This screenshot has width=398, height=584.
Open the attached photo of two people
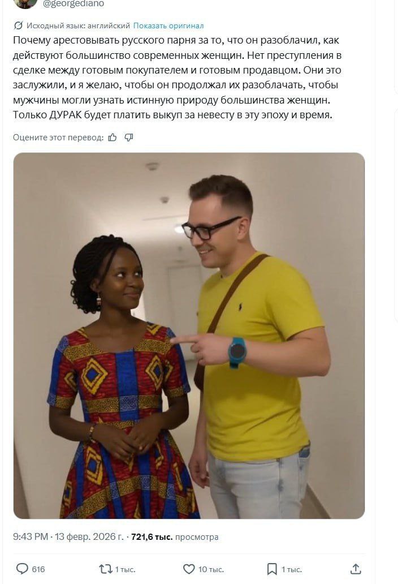click(x=189, y=336)
